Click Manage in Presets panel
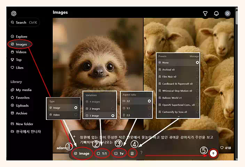The image size is (245, 167). pos(194,56)
